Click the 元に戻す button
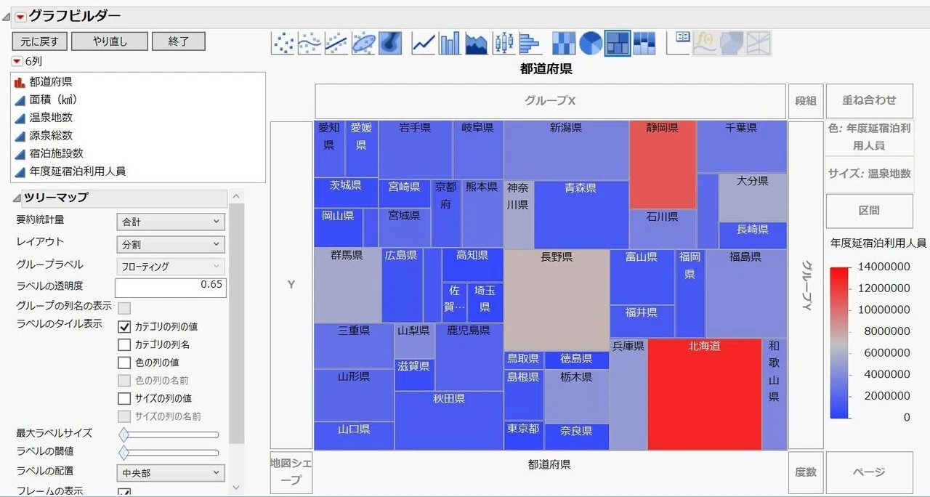The image size is (930, 497). [x=39, y=41]
